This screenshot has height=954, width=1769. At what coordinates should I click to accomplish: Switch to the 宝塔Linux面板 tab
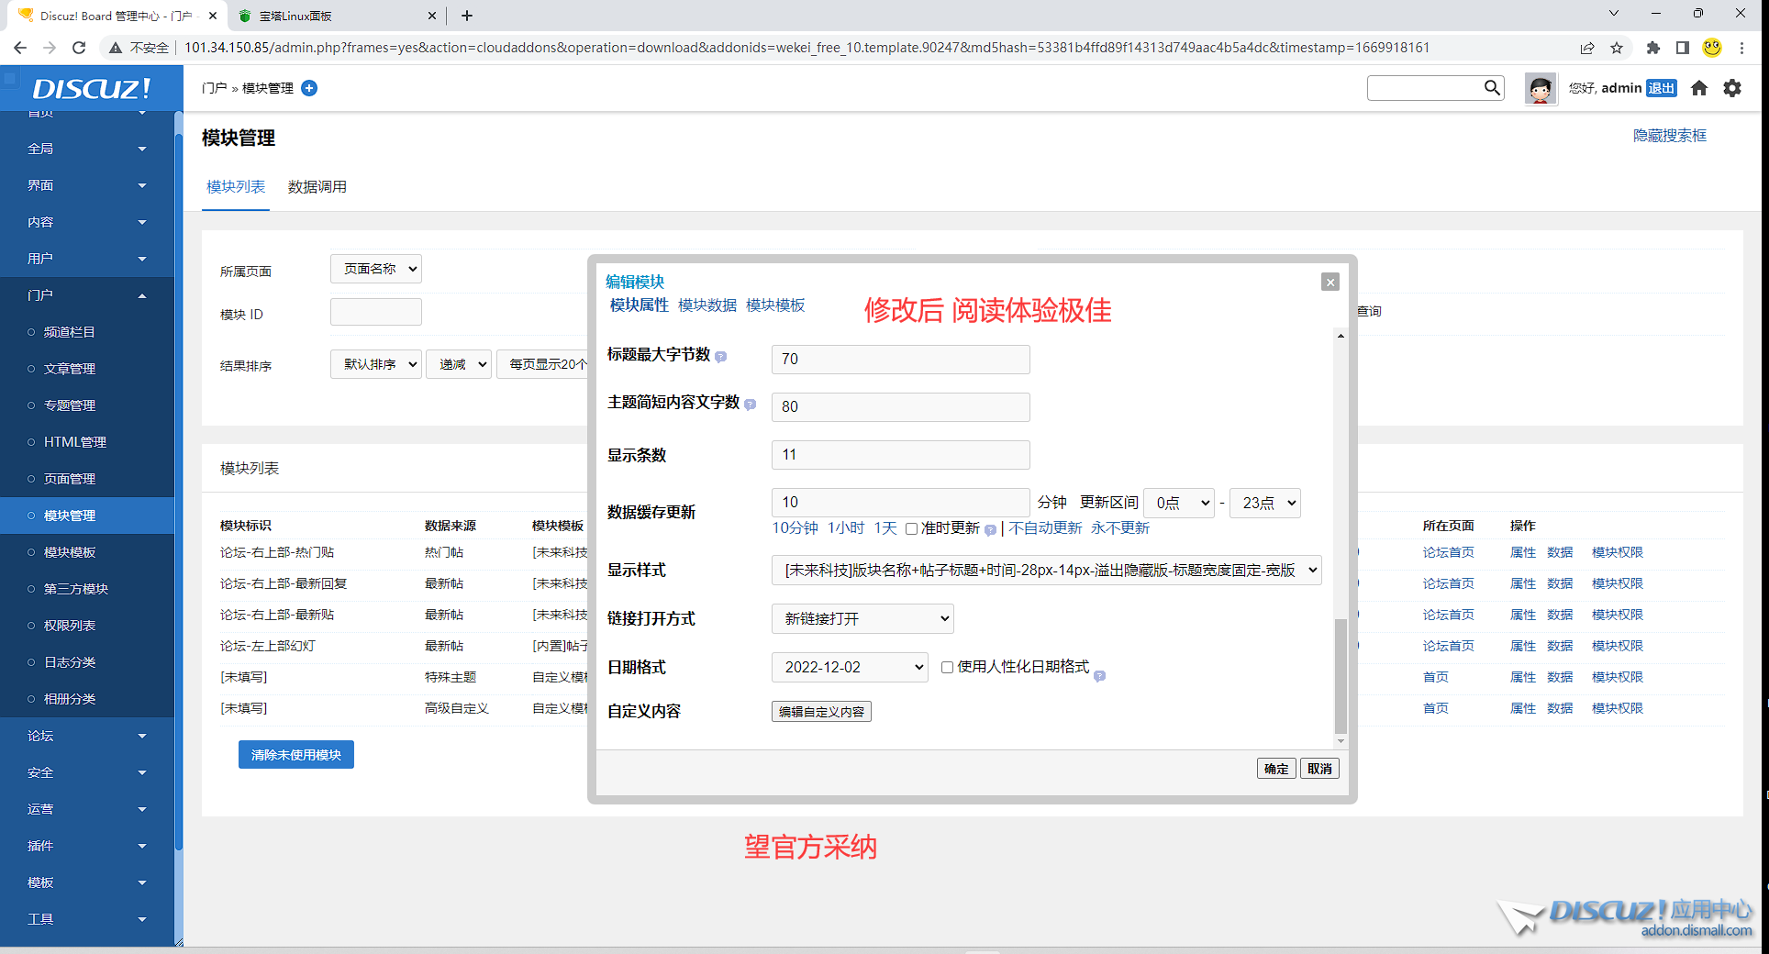click(335, 16)
